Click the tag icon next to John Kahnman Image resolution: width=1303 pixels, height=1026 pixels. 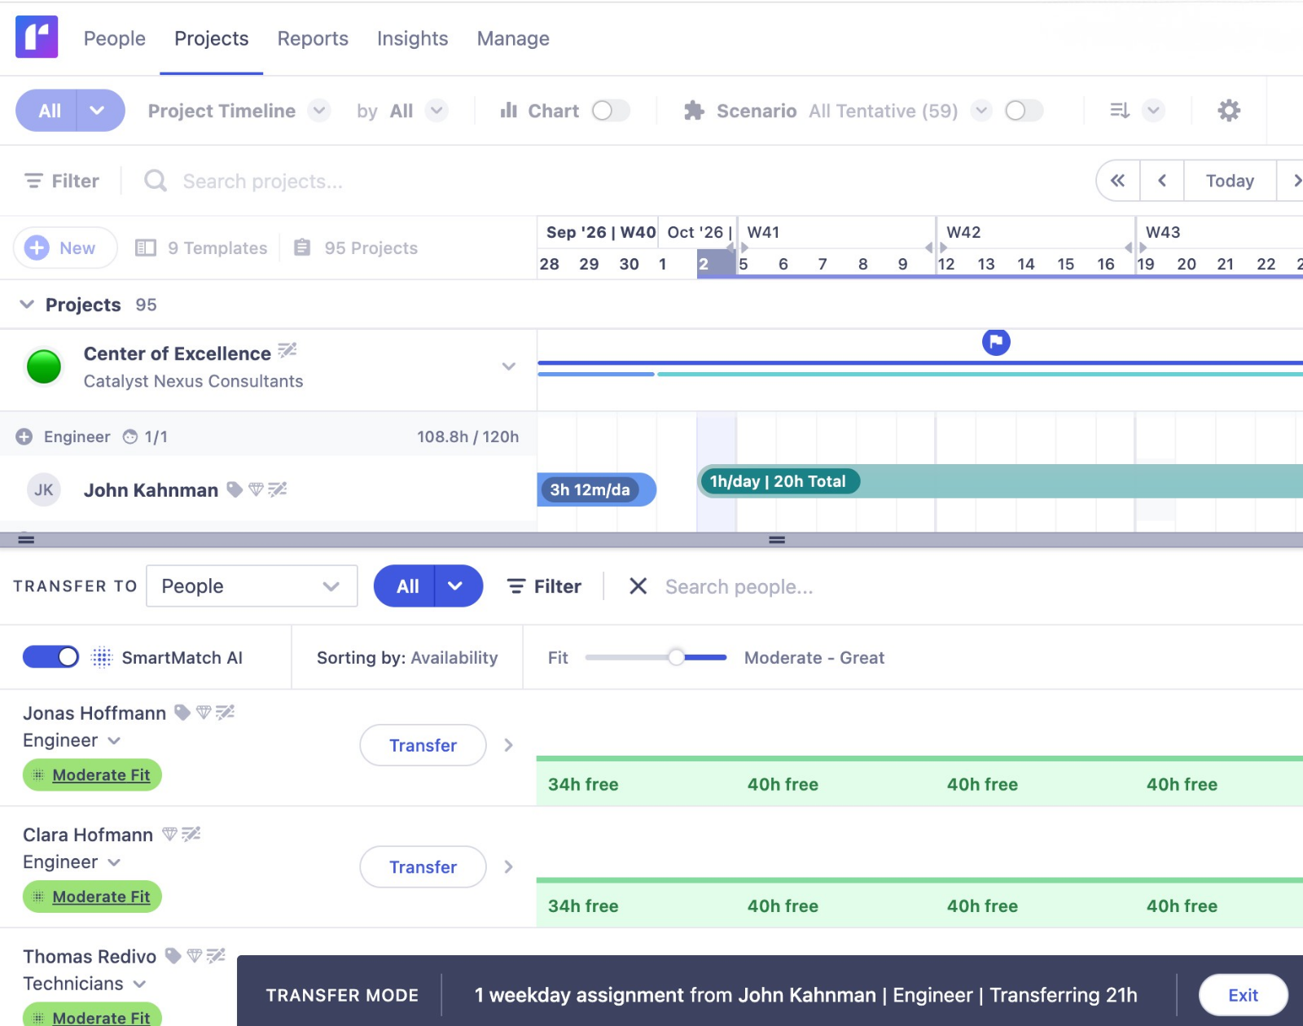tap(235, 489)
